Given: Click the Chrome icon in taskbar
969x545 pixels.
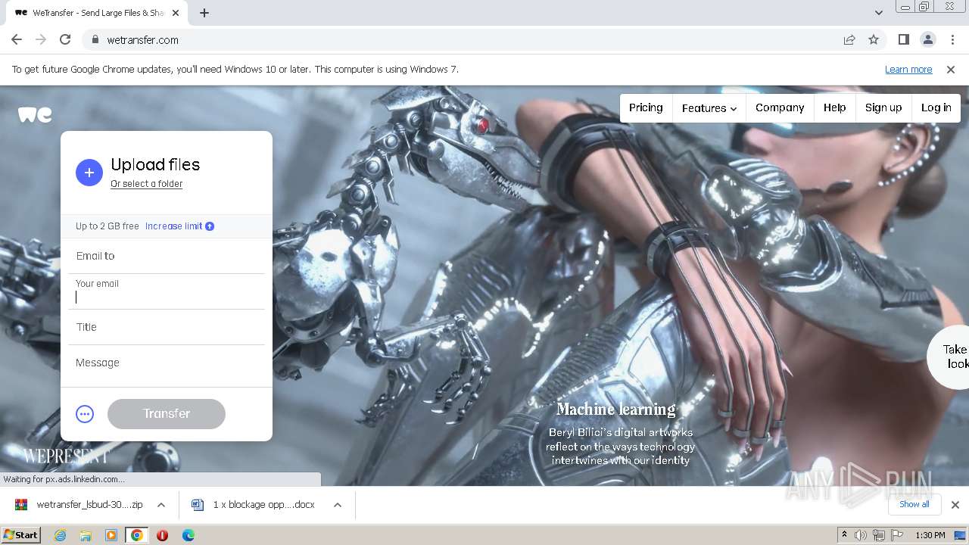Looking at the screenshot, I should [x=137, y=535].
